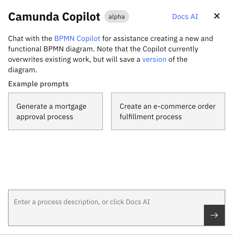Click the alpha badge
Viewport: 233px width, 235px height.
(x=117, y=16)
